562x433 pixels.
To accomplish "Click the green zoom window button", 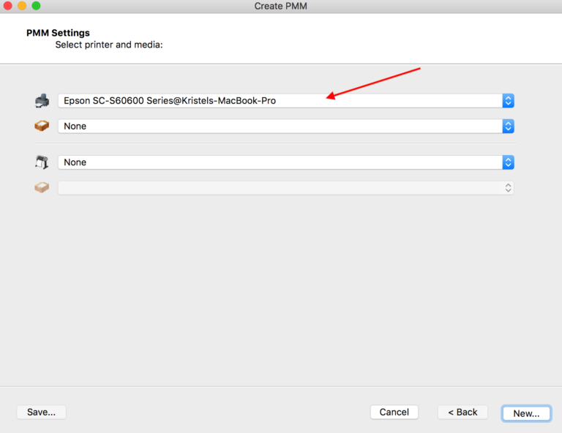I will coord(36,6).
